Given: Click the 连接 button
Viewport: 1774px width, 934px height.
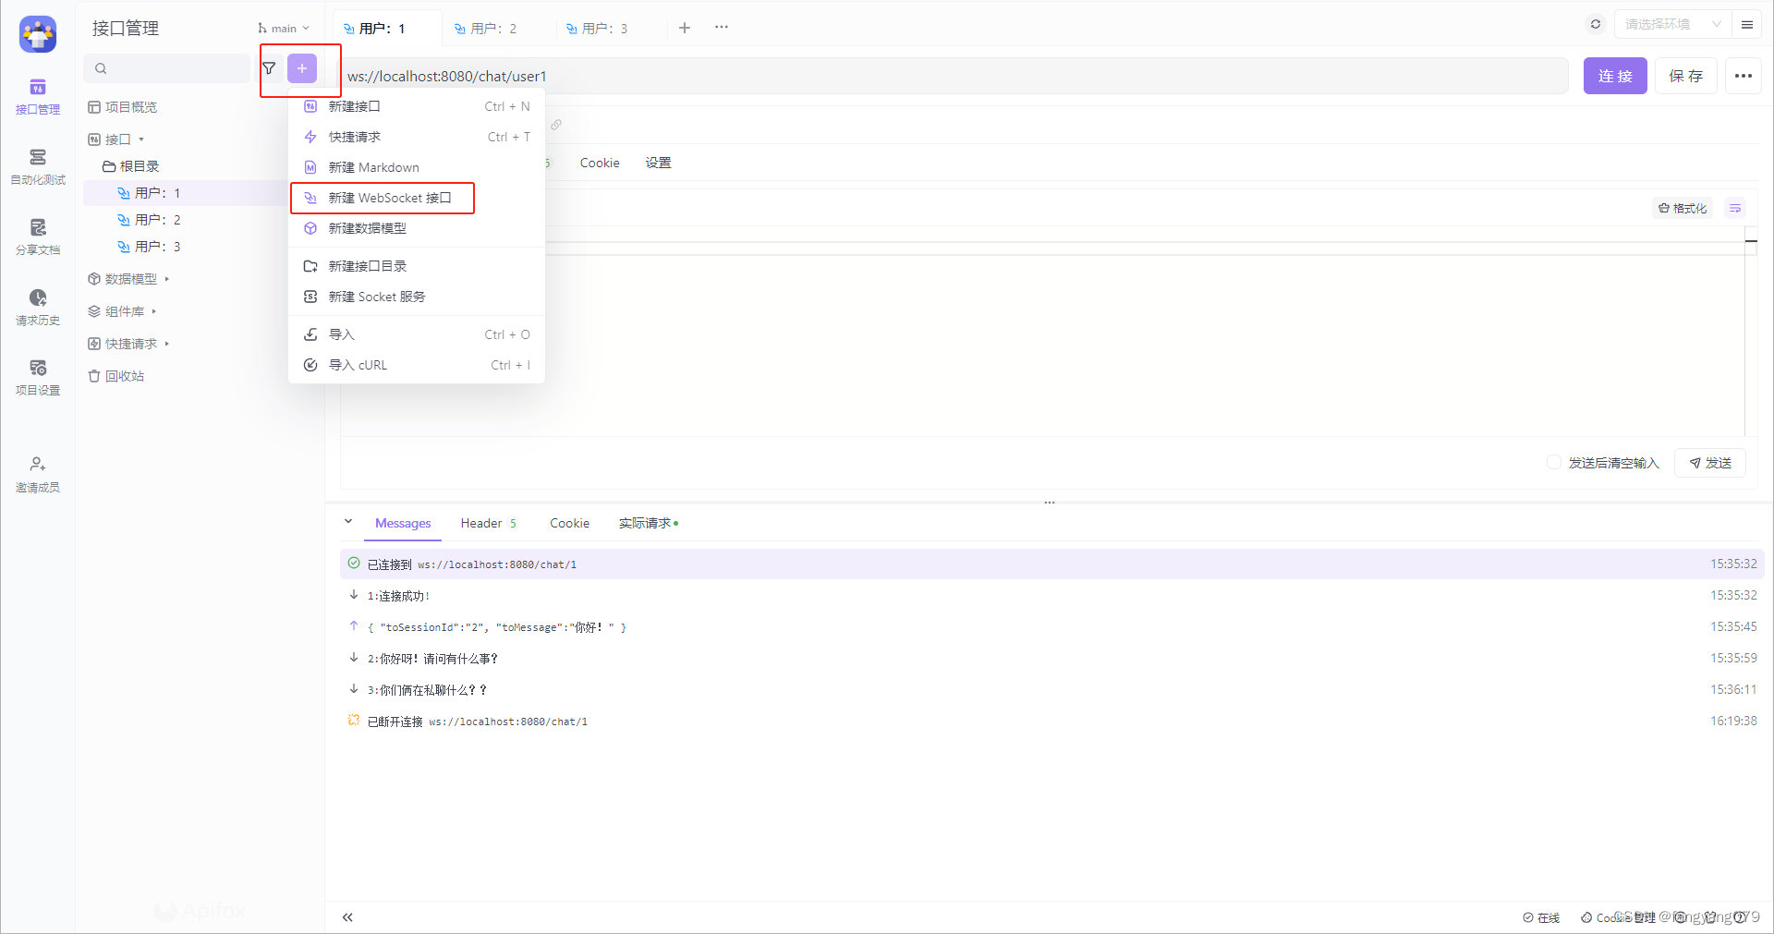Looking at the screenshot, I should pyautogui.click(x=1615, y=76).
